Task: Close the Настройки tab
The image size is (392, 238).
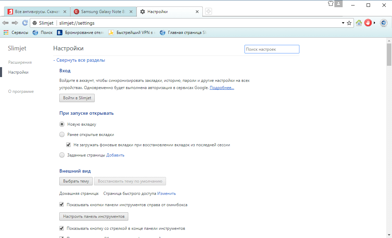Action: coord(197,12)
